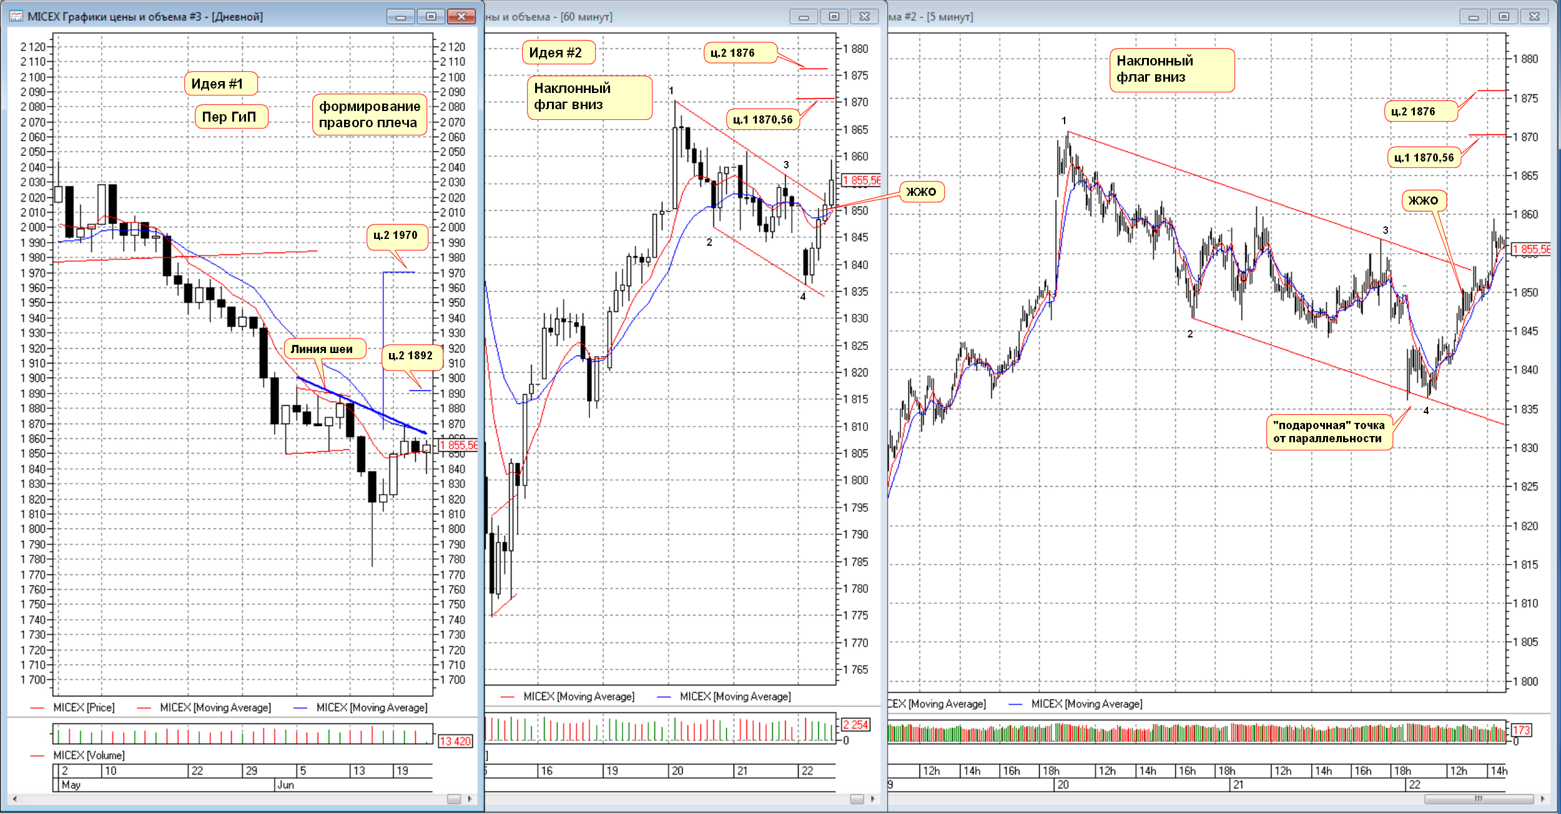Click the 'формирование правого плеча' callout

(370, 115)
